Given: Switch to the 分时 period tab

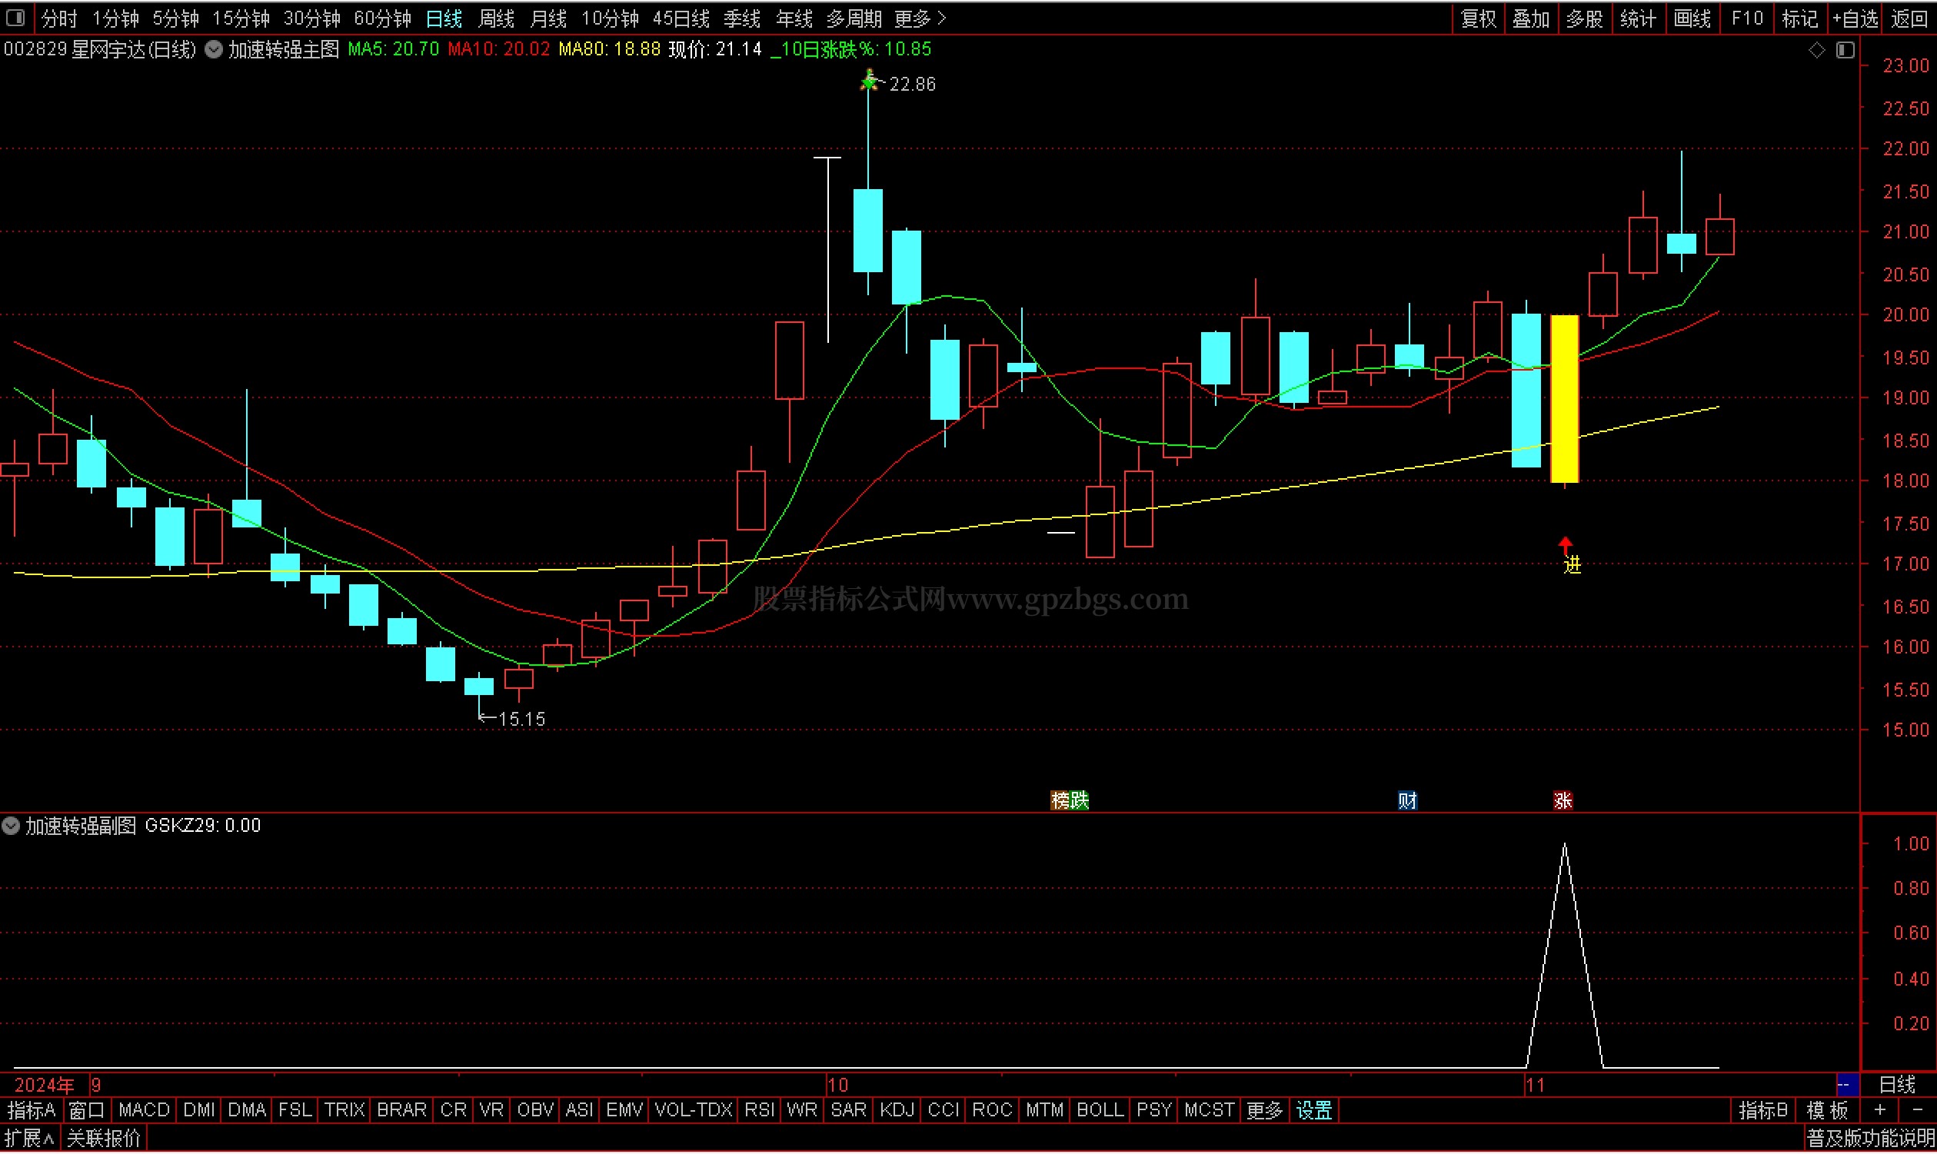Looking at the screenshot, I should point(59,18).
